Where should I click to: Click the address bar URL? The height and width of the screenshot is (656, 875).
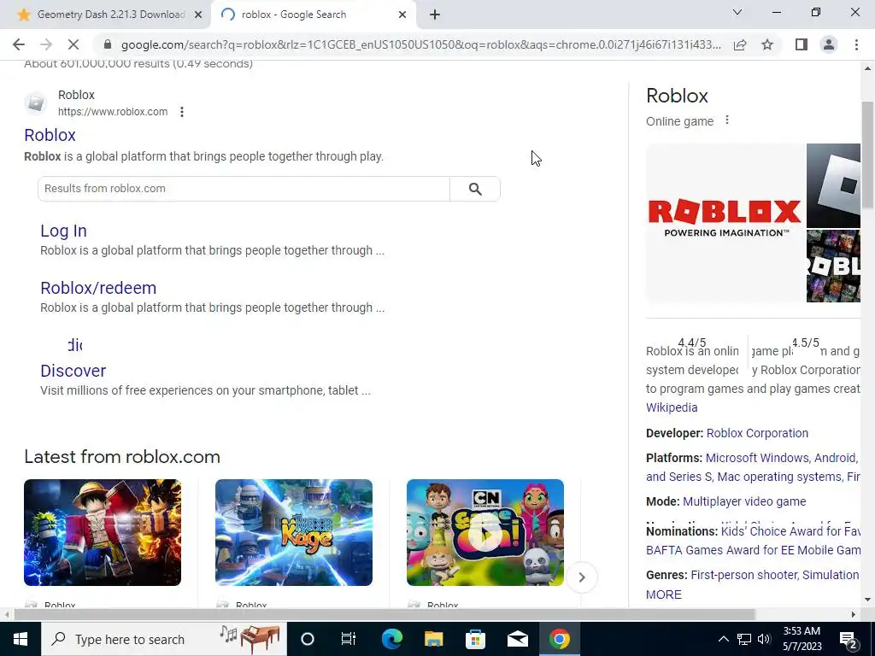420,44
